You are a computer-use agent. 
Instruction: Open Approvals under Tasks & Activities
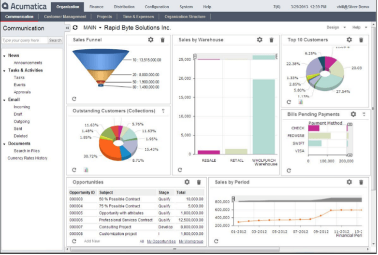point(22,92)
